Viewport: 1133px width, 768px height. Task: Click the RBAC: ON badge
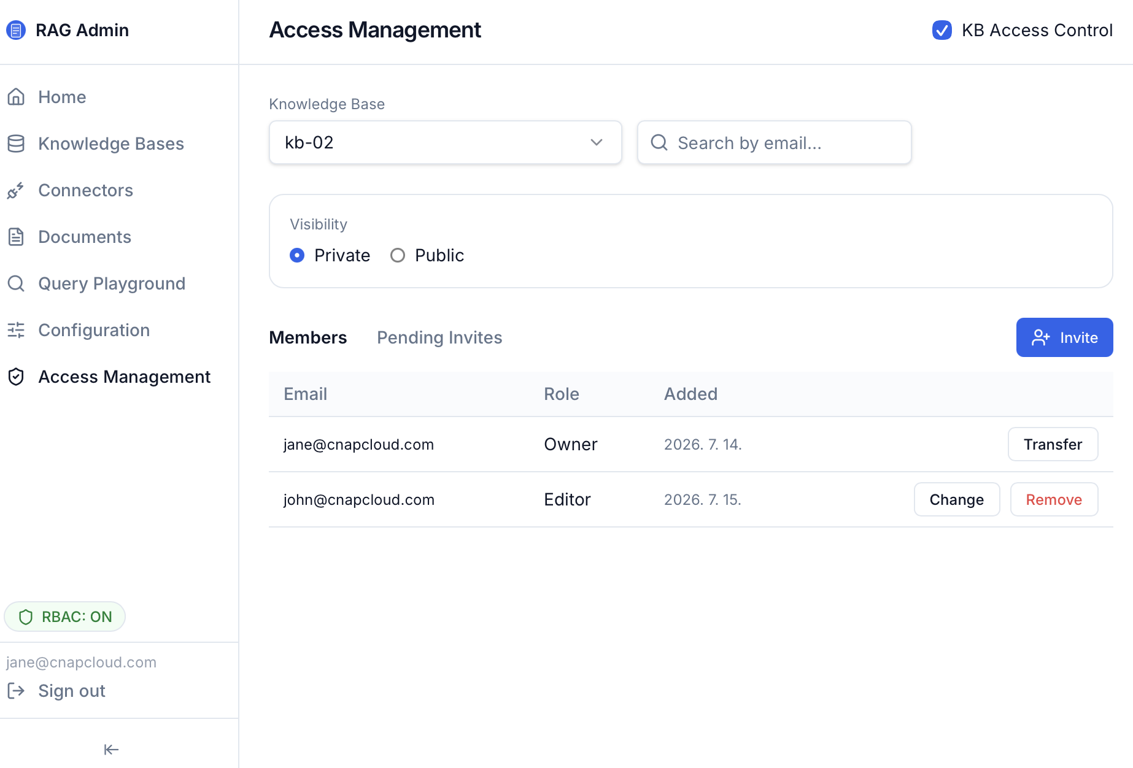[x=64, y=616]
